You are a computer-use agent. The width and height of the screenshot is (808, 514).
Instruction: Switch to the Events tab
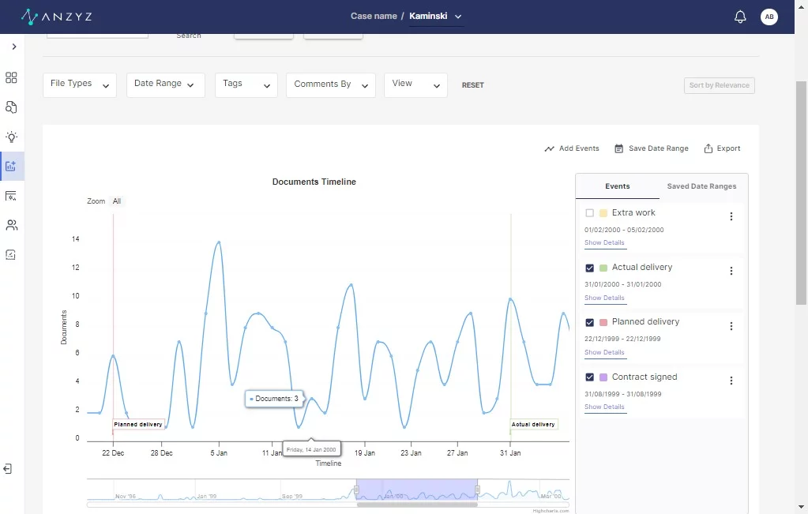[618, 186]
